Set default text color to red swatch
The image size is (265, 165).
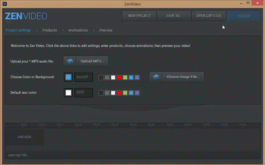coord(119,93)
